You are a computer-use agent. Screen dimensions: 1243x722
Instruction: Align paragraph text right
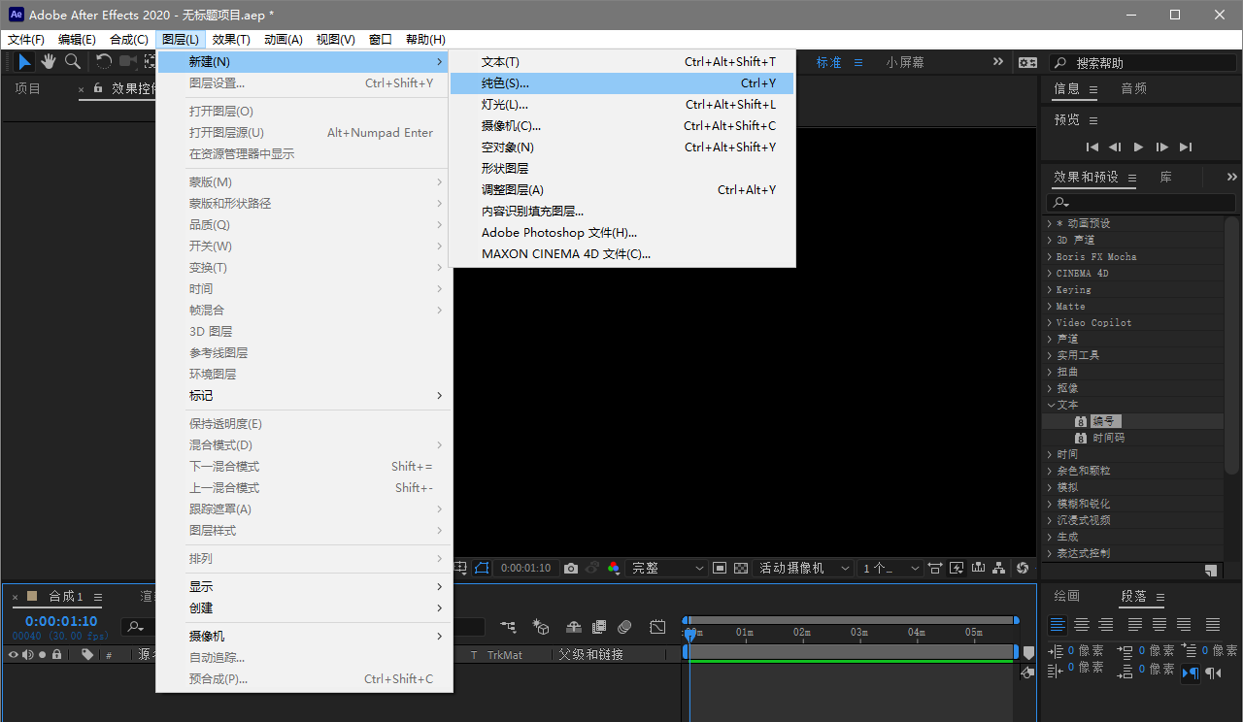pos(1105,625)
